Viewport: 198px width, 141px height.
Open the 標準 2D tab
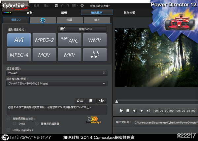(15, 20)
